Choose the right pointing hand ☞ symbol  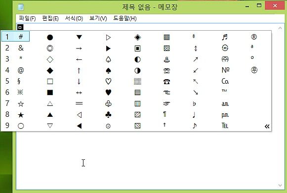click(166, 104)
